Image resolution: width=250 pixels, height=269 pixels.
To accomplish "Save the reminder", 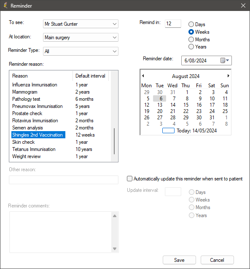I will [x=179, y=260].
